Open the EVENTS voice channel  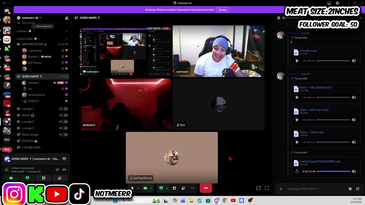click(42, 141)
